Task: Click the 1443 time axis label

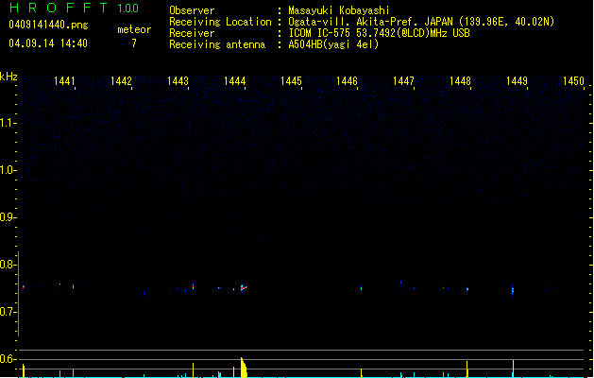Action: click(x=178, y=81)
